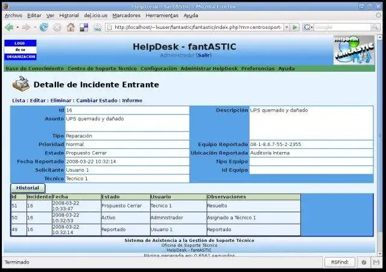Click the Observaciones column header
The height and width of the screenshot is (272, 386).
(253, 197)
